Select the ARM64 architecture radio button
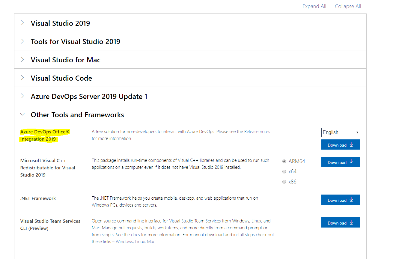This screenshot has width=396, height=274. (x=284, y=161)
